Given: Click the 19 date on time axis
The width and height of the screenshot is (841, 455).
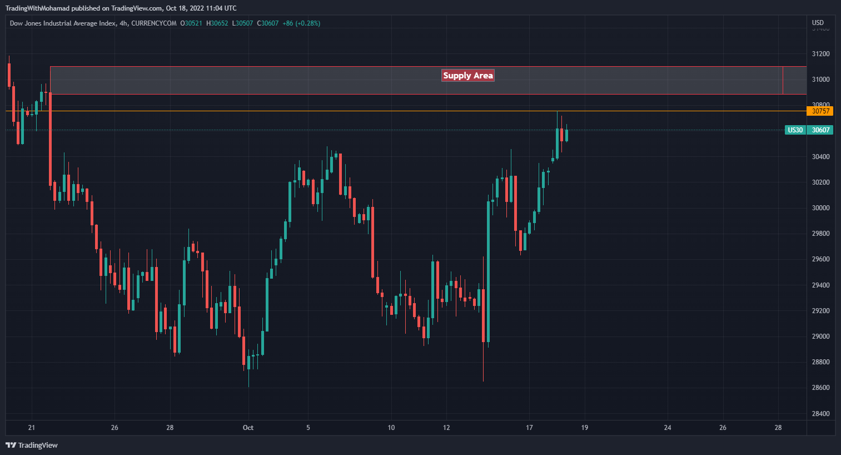Looking at the screenshot, I should pos(584,428).
